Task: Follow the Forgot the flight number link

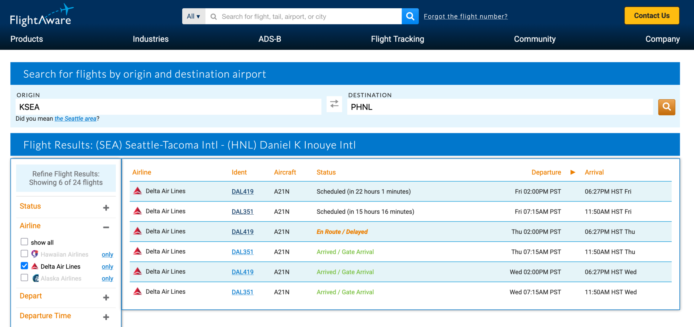Action: [x=465, y=16]
